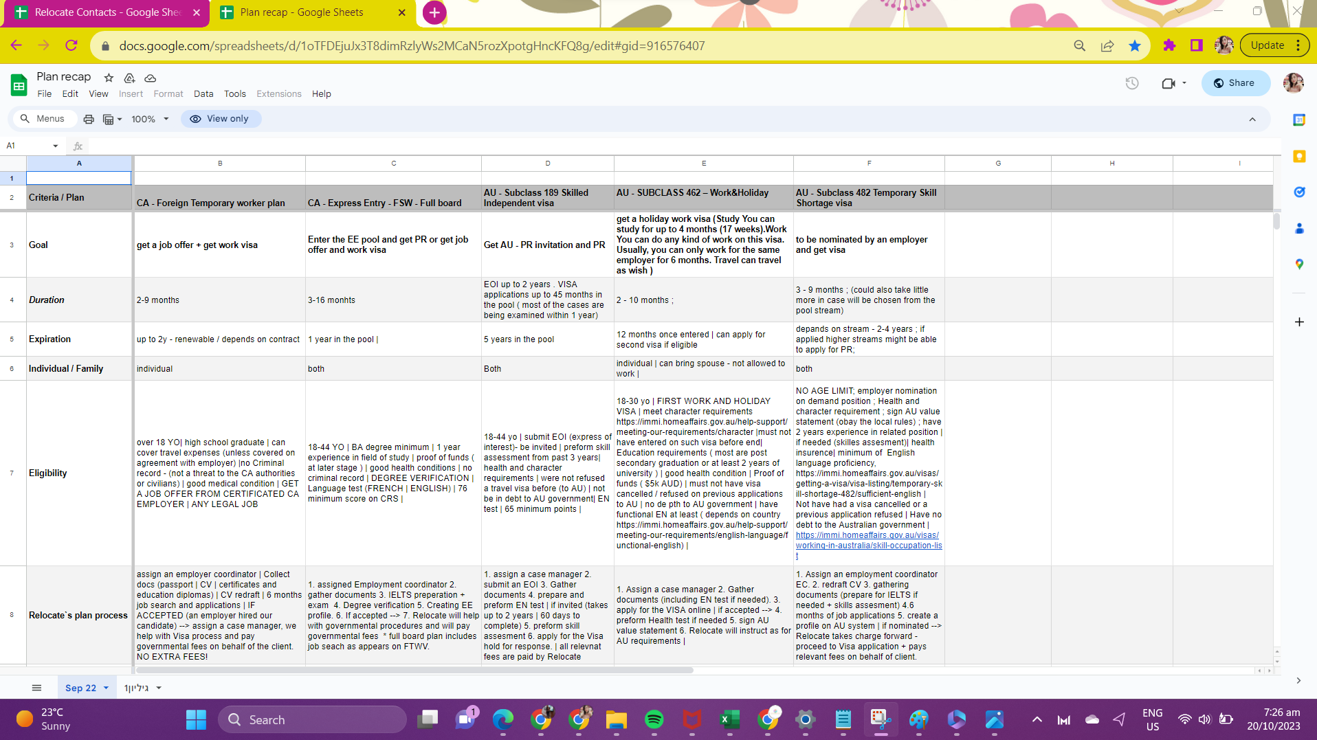1317x740 pixels.
Task: Click the Share button
Action: [1235, 82]
